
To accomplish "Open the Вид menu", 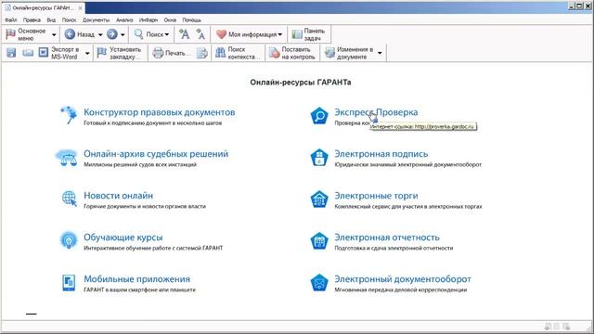I will tap(51, 20).
